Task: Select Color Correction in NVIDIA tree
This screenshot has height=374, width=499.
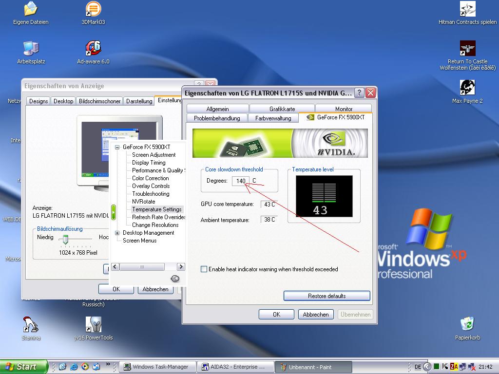Action: 150,178
